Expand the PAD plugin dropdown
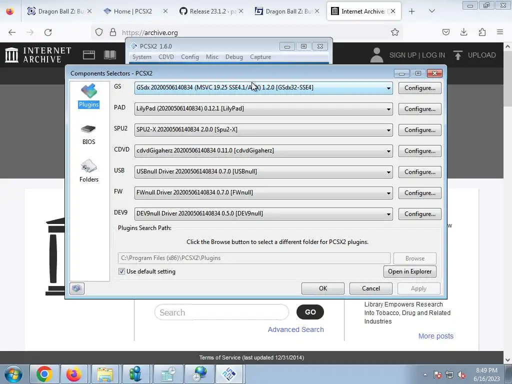512x384 pixels. click(x=388, y=109)
